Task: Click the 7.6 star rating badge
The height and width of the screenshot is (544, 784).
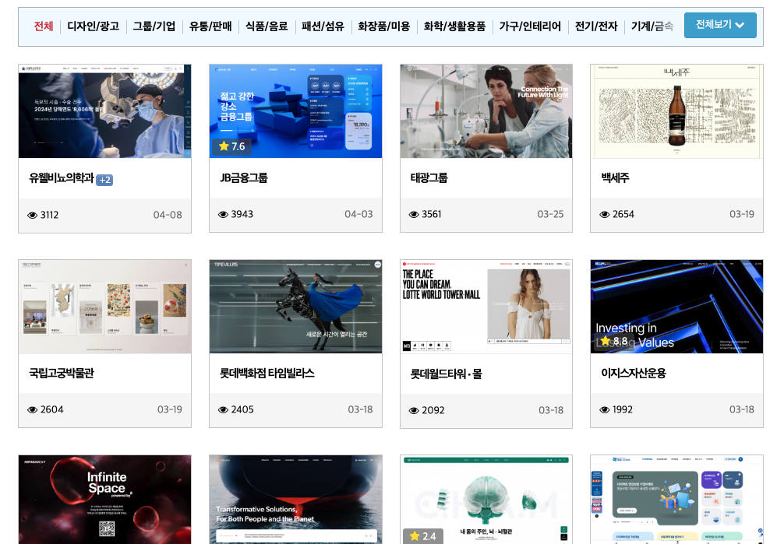Action: point(231,146)
